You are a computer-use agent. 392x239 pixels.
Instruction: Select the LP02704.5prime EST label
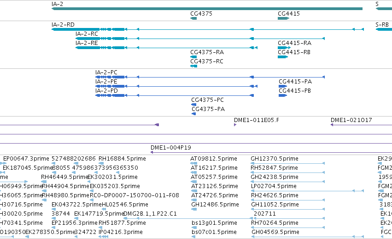(x=274, y=186)
